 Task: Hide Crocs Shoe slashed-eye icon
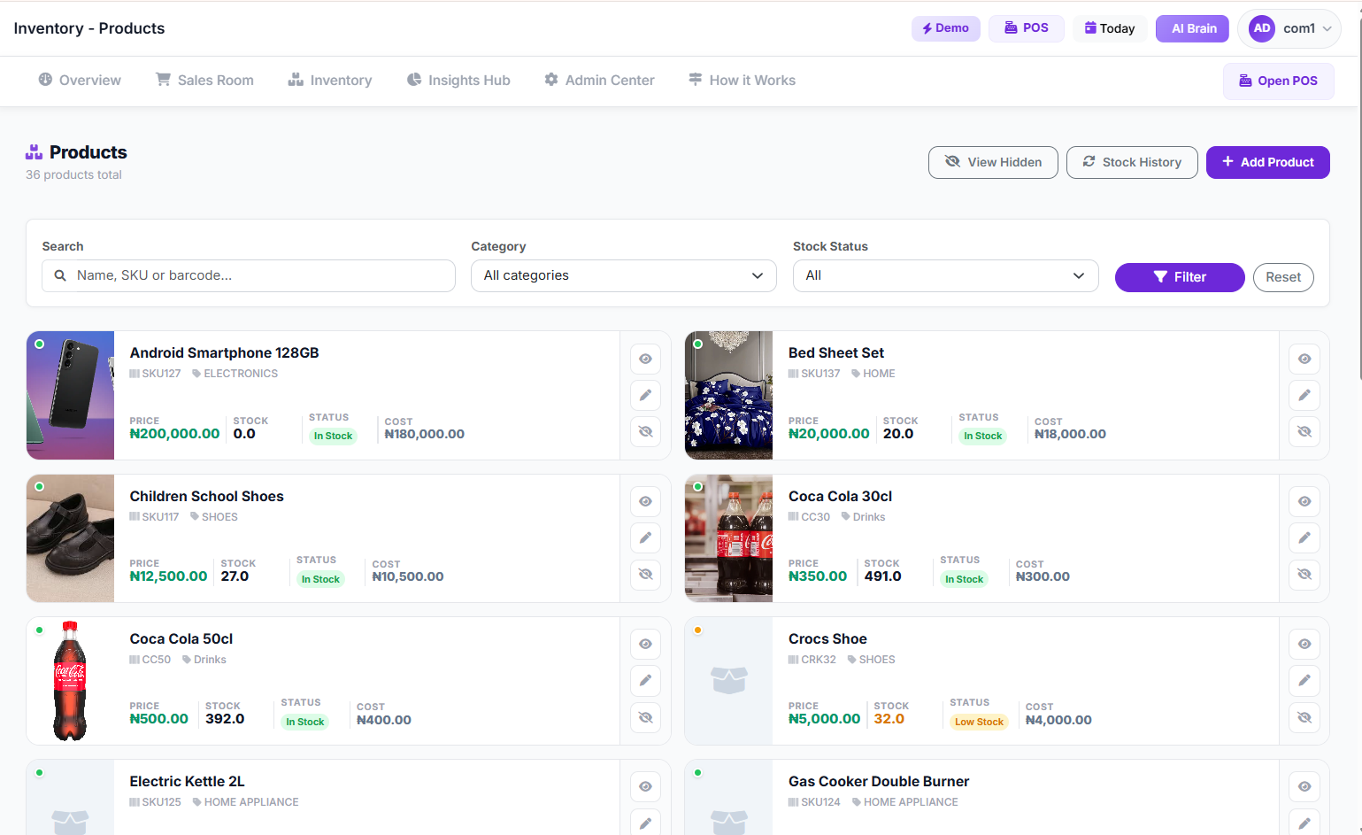(1304, 717)
